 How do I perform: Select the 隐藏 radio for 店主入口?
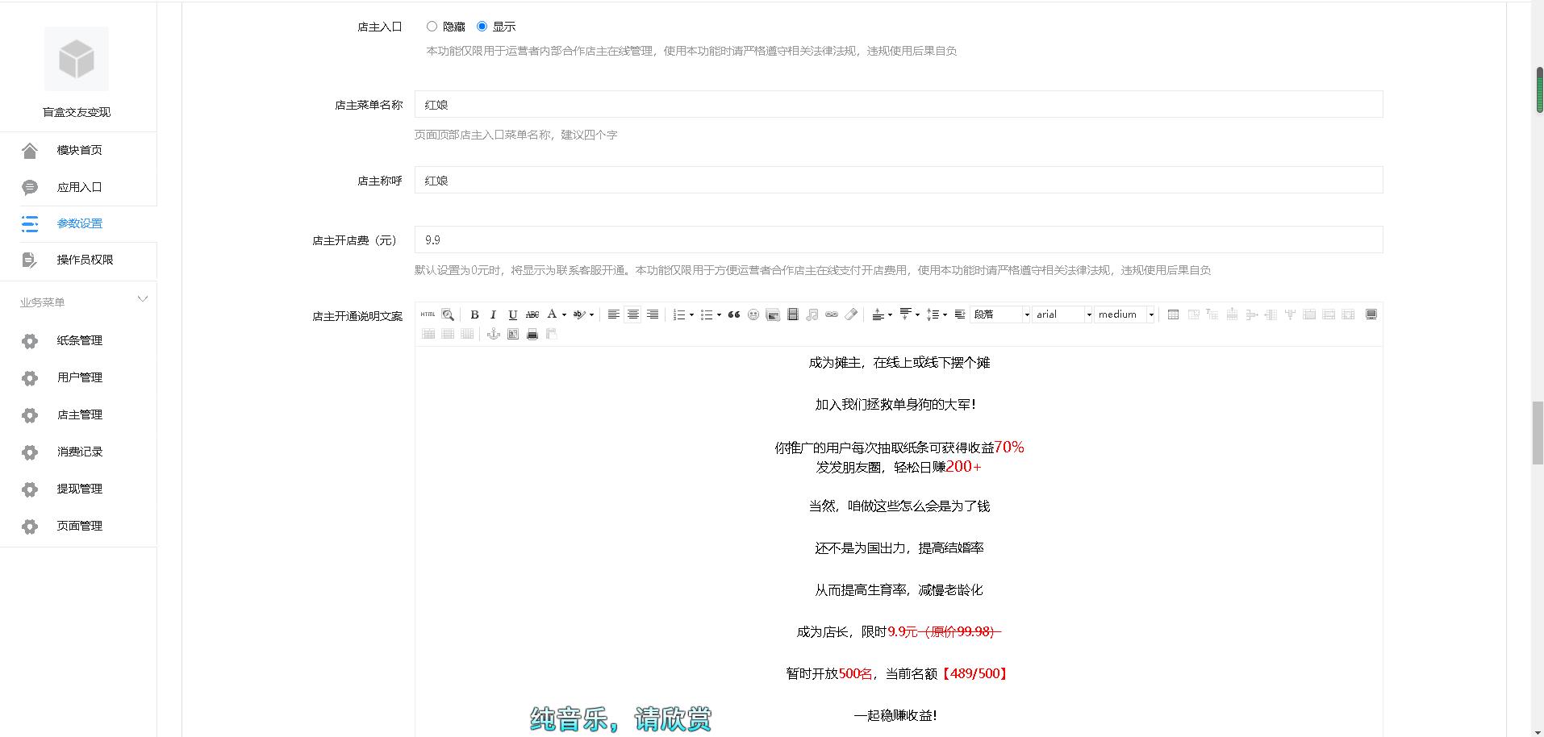click(432, 26)
